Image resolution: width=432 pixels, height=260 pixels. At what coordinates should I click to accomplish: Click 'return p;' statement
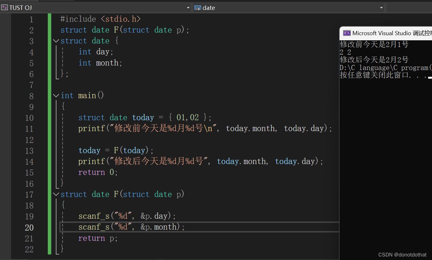98,238
